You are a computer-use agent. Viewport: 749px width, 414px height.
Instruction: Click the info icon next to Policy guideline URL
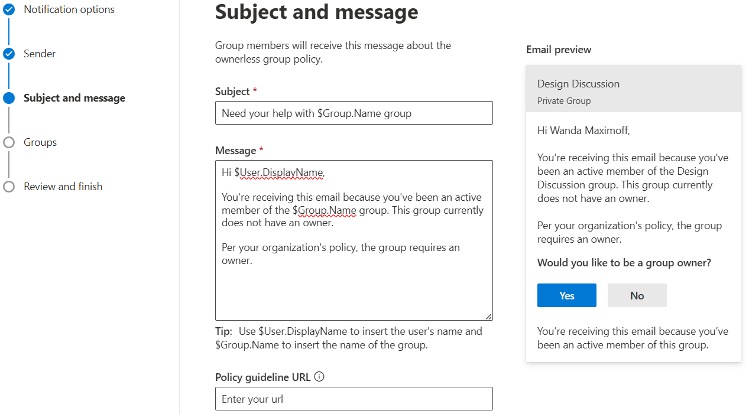pos(319,376)
